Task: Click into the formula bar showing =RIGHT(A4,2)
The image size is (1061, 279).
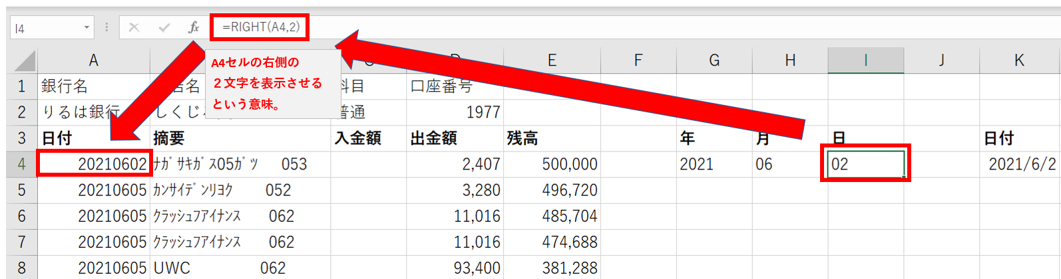Action: [x=599, y=27]
